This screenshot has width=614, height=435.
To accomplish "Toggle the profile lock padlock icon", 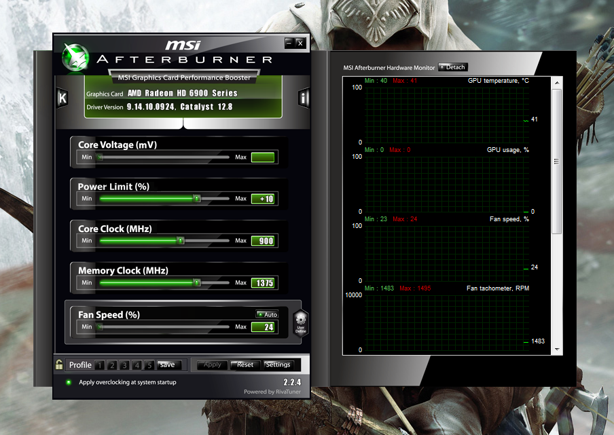I will [58, 364].
